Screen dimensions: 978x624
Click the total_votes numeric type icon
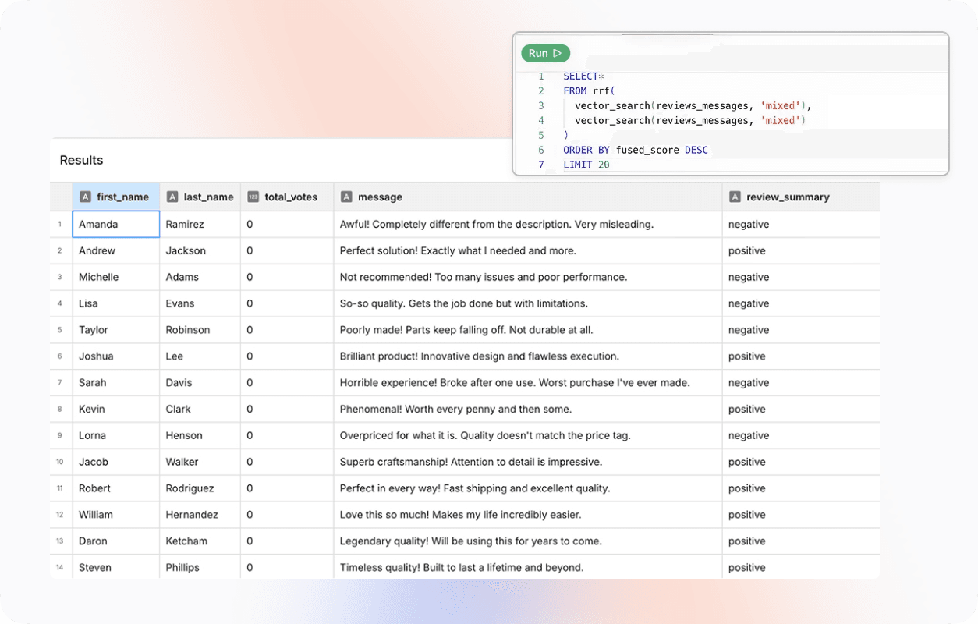click(253, 197)
